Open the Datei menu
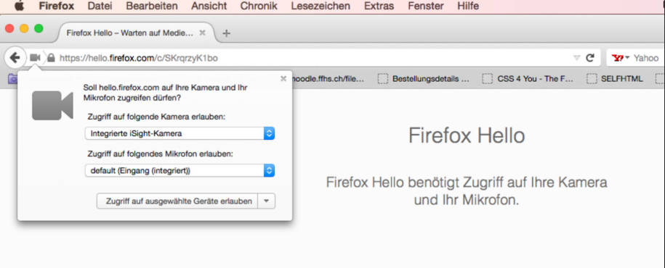Viewport: 665px width, 268px height. point(100,6)
